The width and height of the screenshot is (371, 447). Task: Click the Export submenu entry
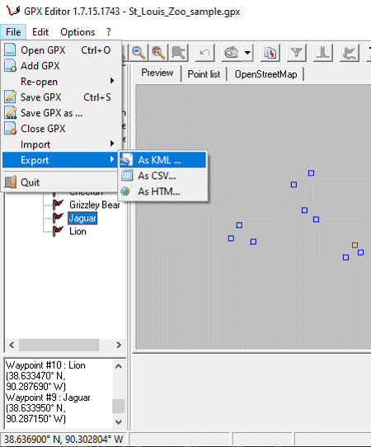pyautogui.click(x=59, y=160)
